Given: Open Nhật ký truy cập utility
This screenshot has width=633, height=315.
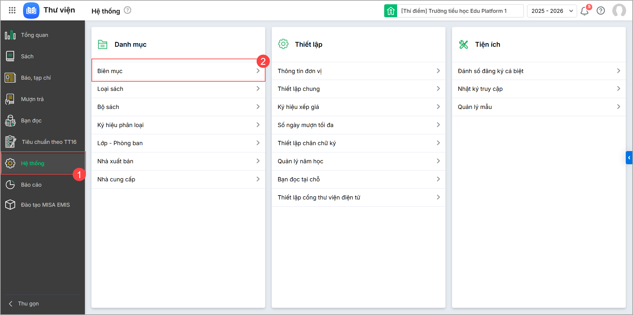Looking at the screenshot, I should (x=539, y=89).
